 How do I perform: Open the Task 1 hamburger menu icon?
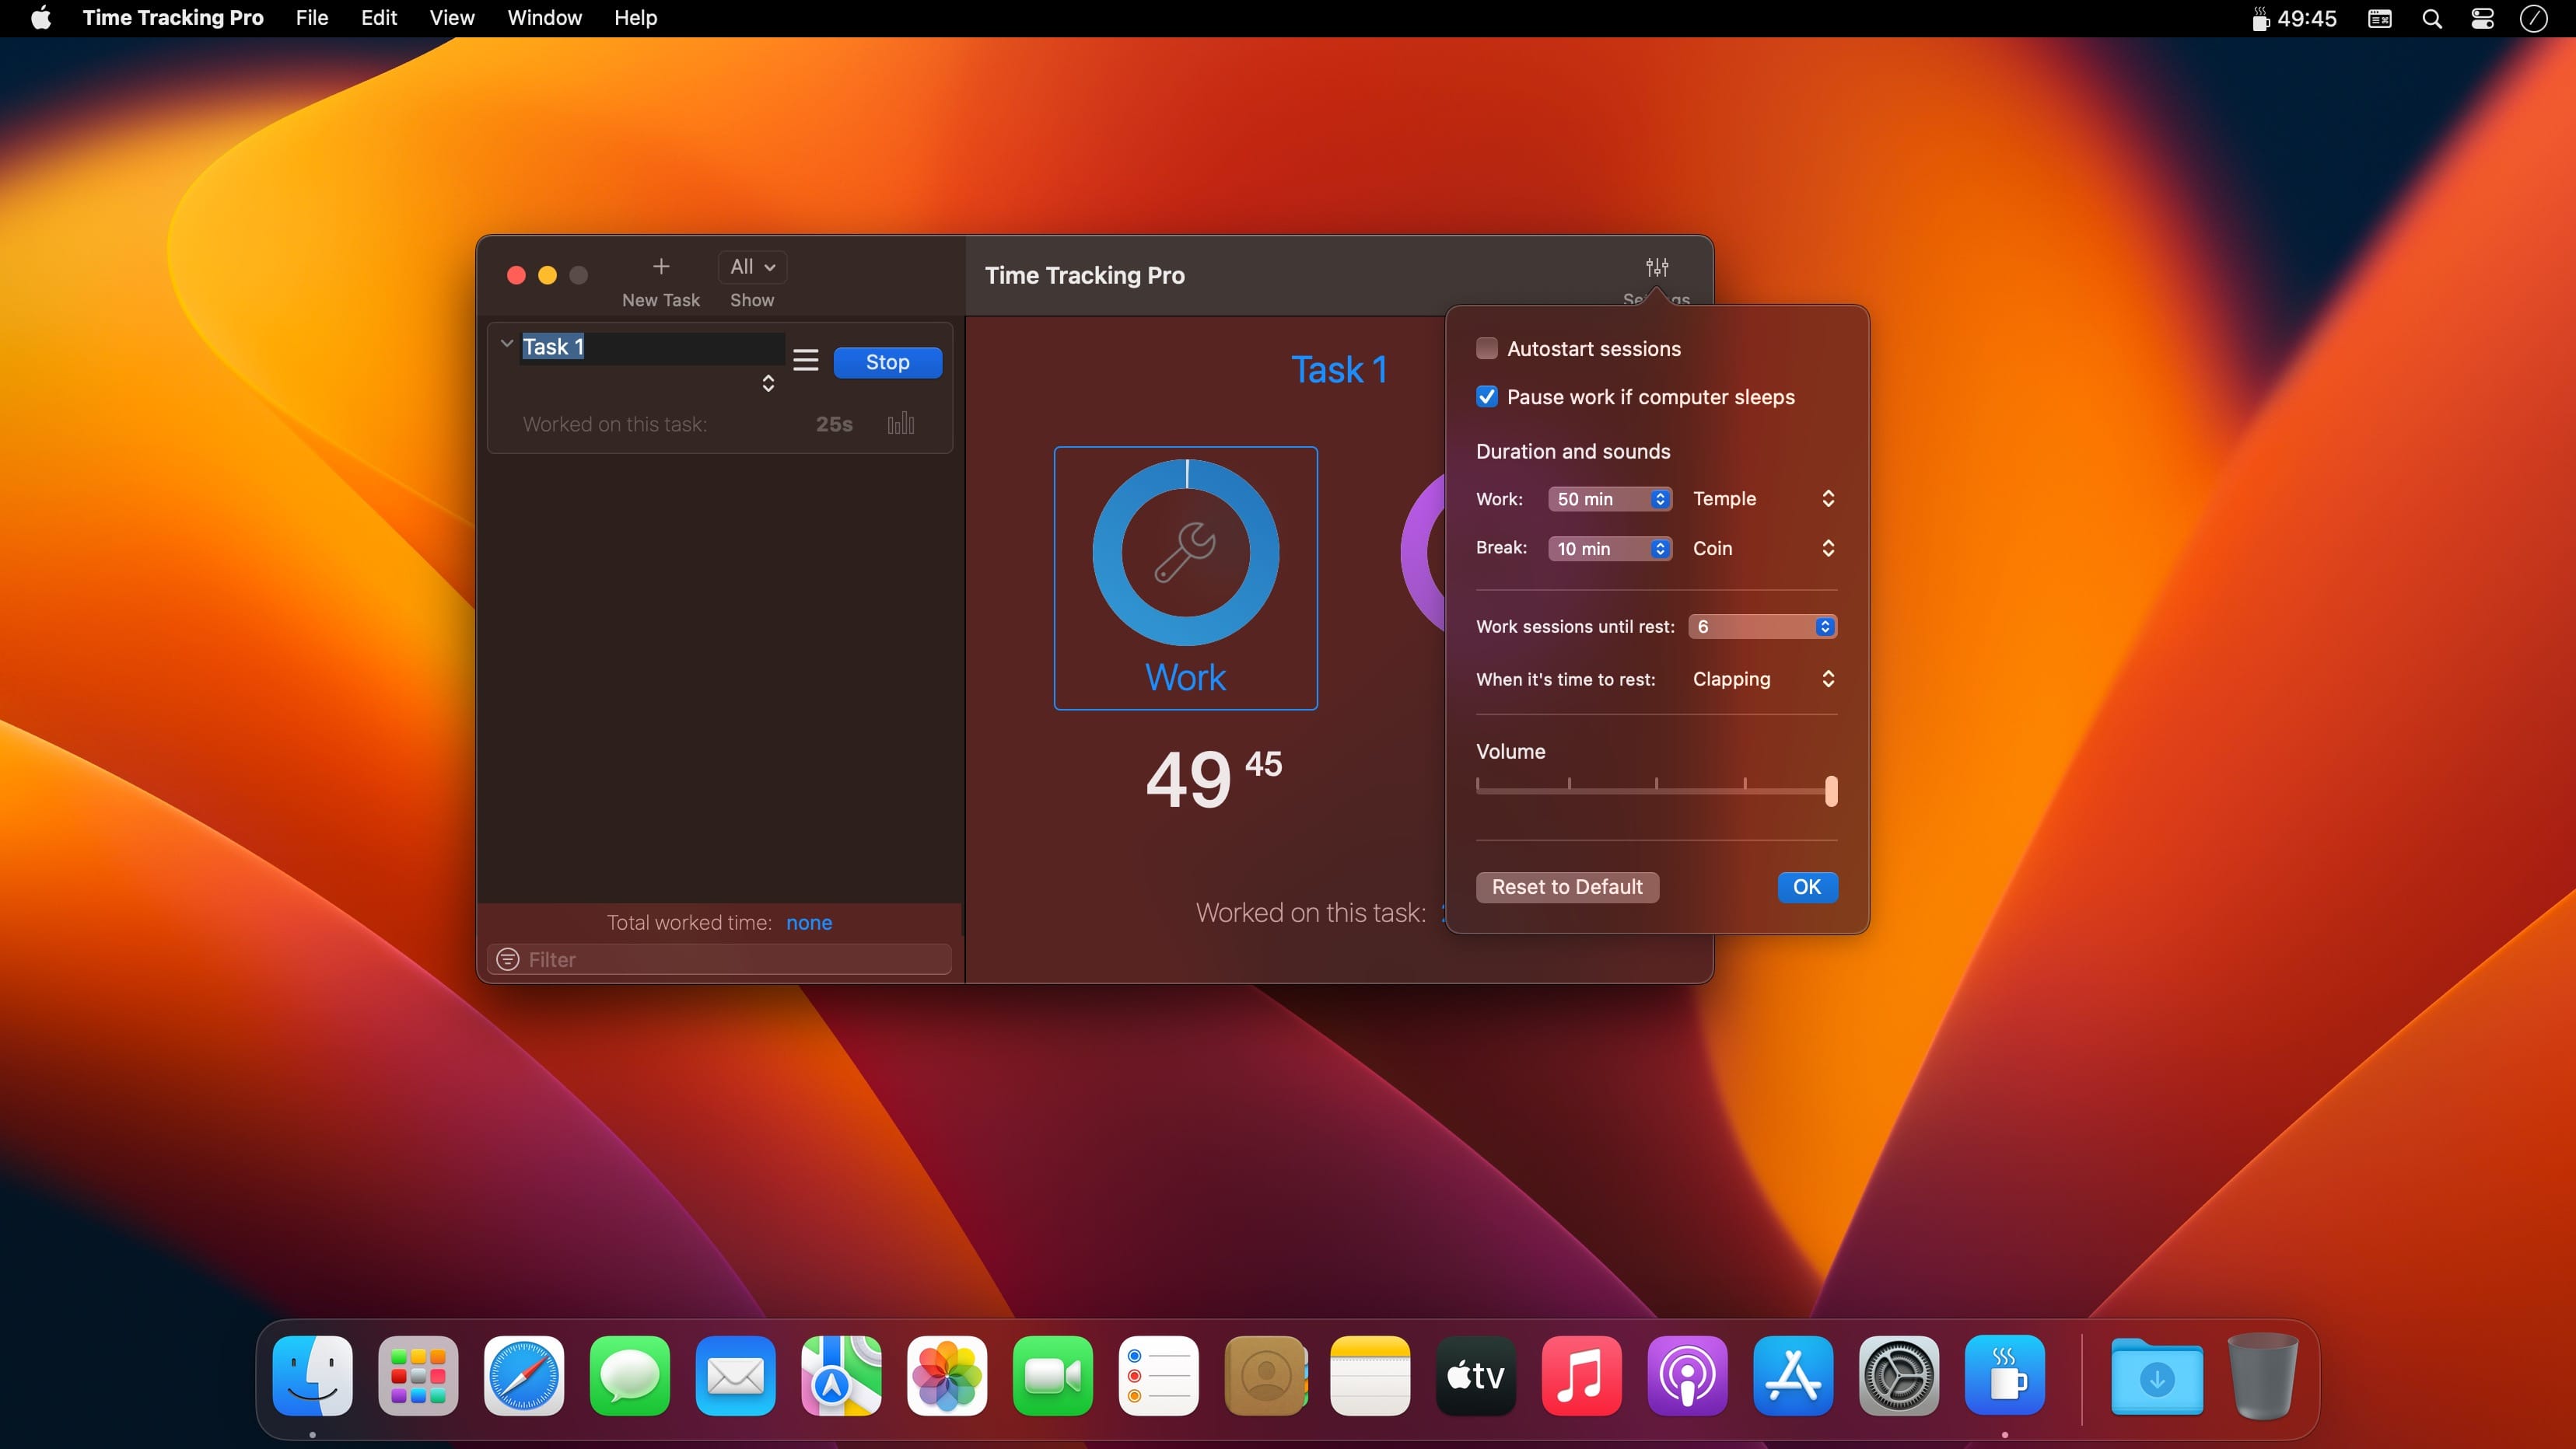tap(806, 360)
